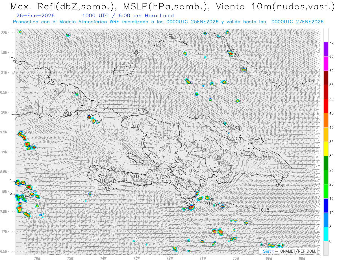
Task: Click the '0.5N' latitude axis label
Action: pyautogui.click(x=4, y=92)
